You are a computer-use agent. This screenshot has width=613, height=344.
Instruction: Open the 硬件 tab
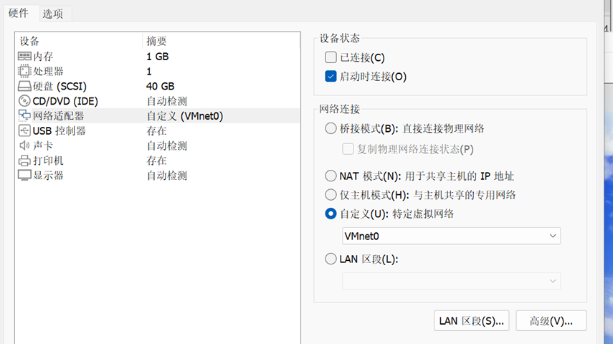pos(19,13)
